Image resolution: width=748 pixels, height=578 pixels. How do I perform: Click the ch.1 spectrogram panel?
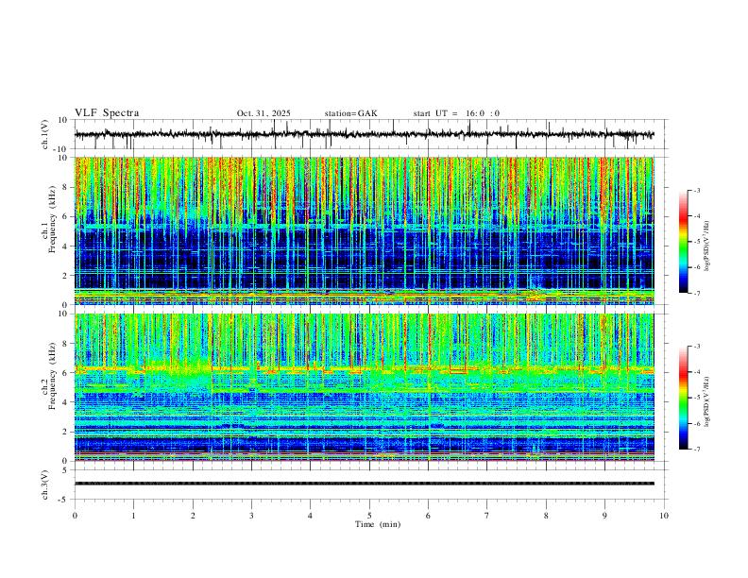point(364,230)
